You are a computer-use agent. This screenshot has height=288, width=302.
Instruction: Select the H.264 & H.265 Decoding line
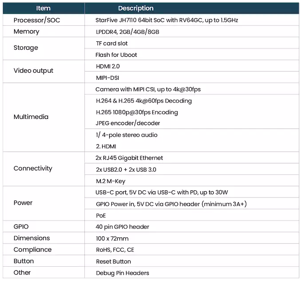pyautogui.click(x=144, y=101)
